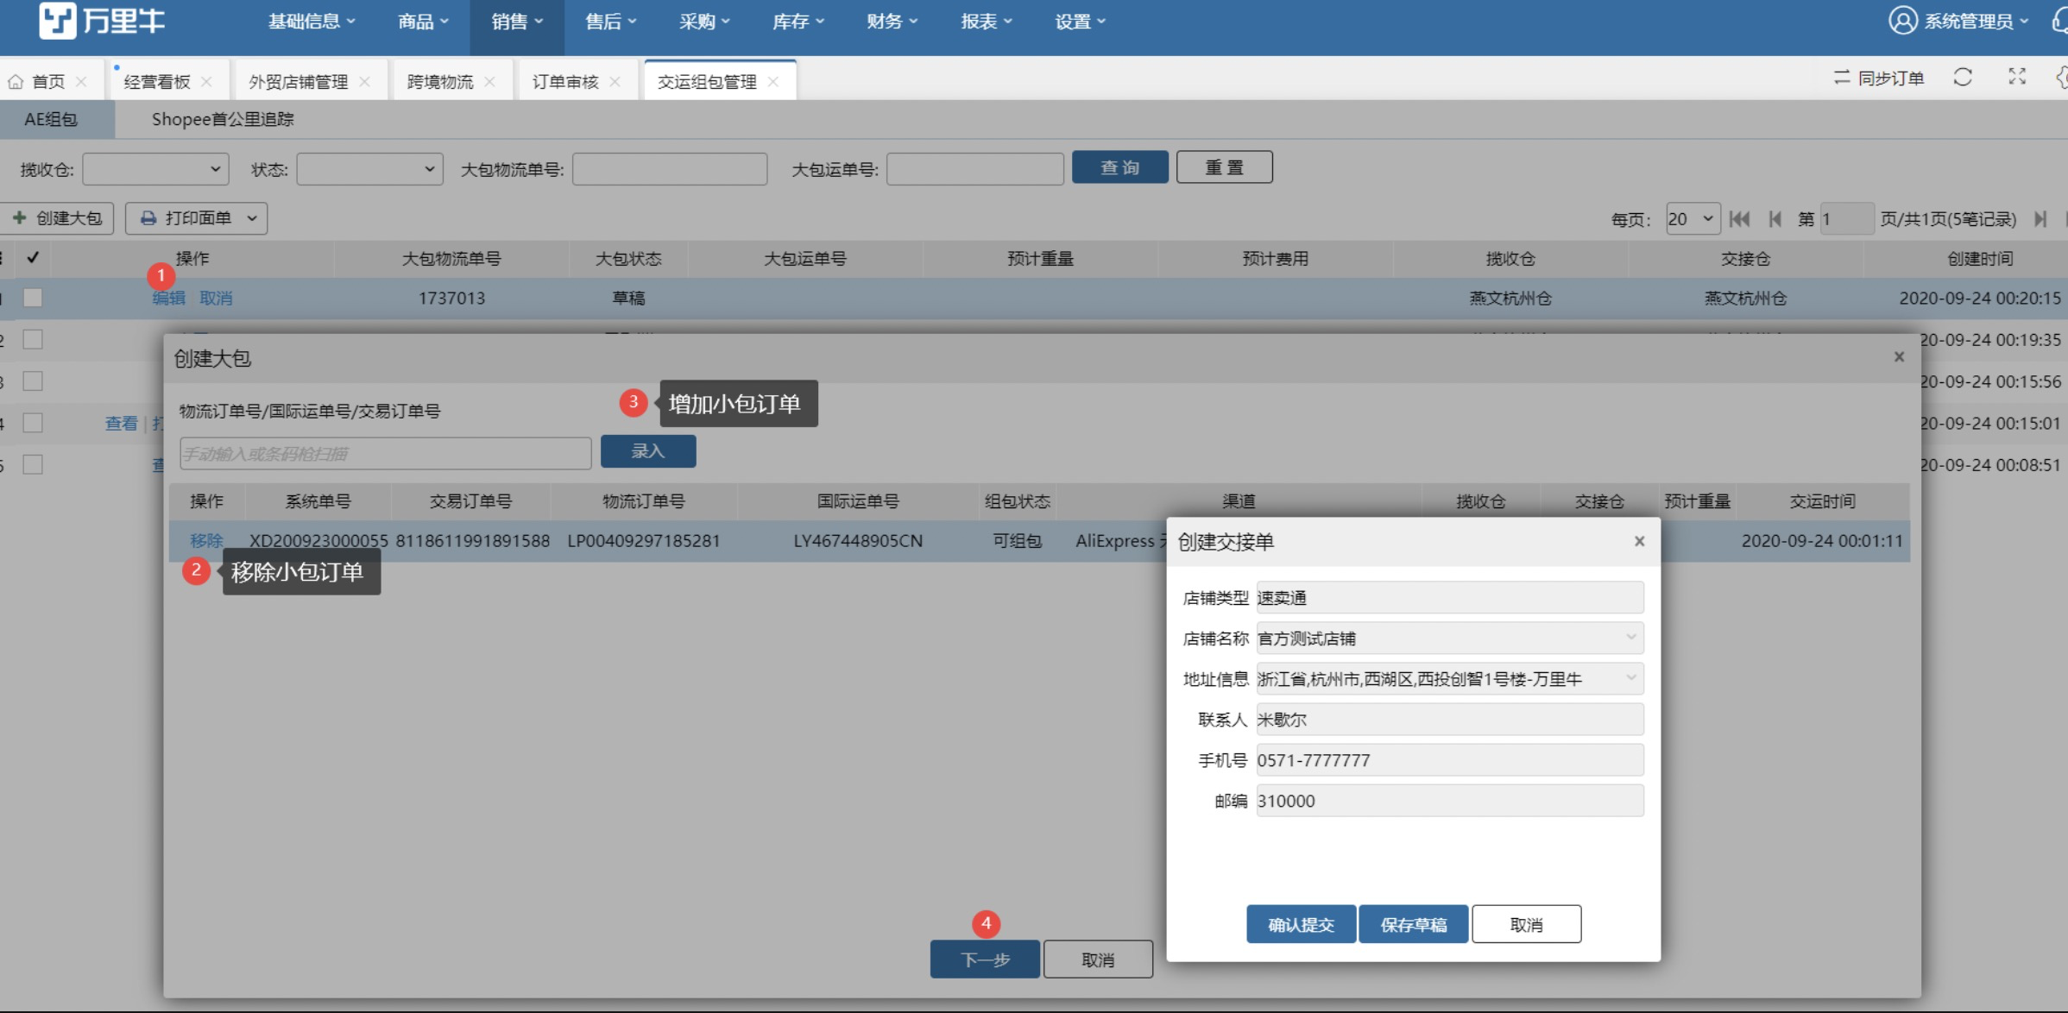
Task: Open the 采购 menu
Action: [704, 22]
